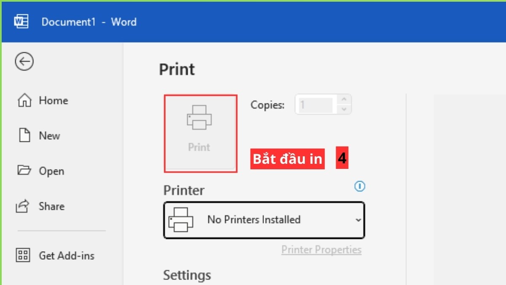Click the printer info icon
The image size is (506, 285).
click(359, 186)
